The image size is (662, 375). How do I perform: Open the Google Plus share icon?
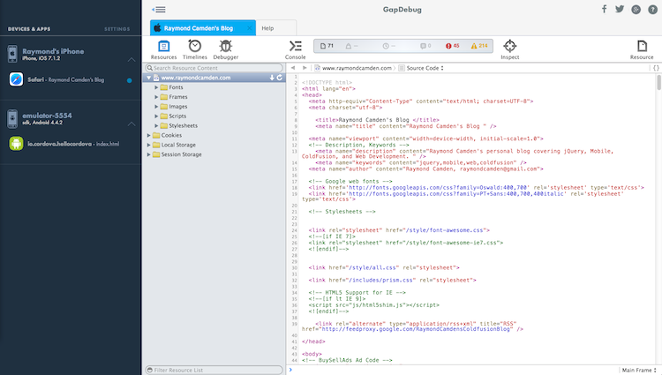point(636,10)
